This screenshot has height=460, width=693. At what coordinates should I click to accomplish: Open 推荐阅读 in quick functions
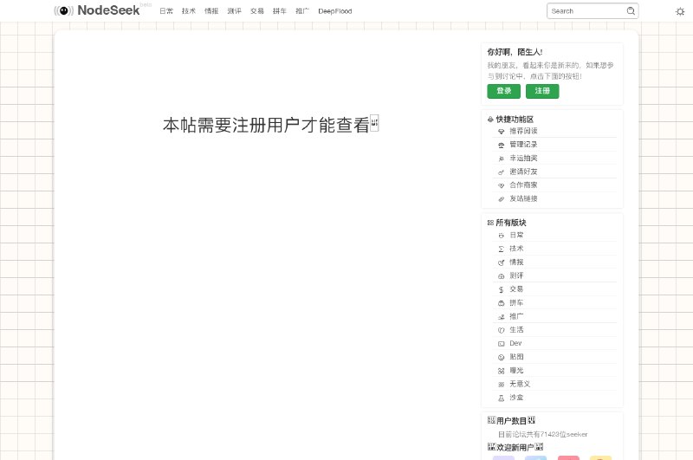coord(523,131)
